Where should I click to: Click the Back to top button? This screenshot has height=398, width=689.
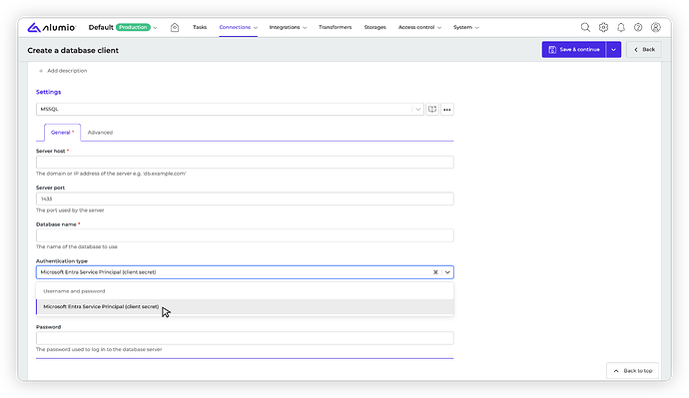point(633,371)
